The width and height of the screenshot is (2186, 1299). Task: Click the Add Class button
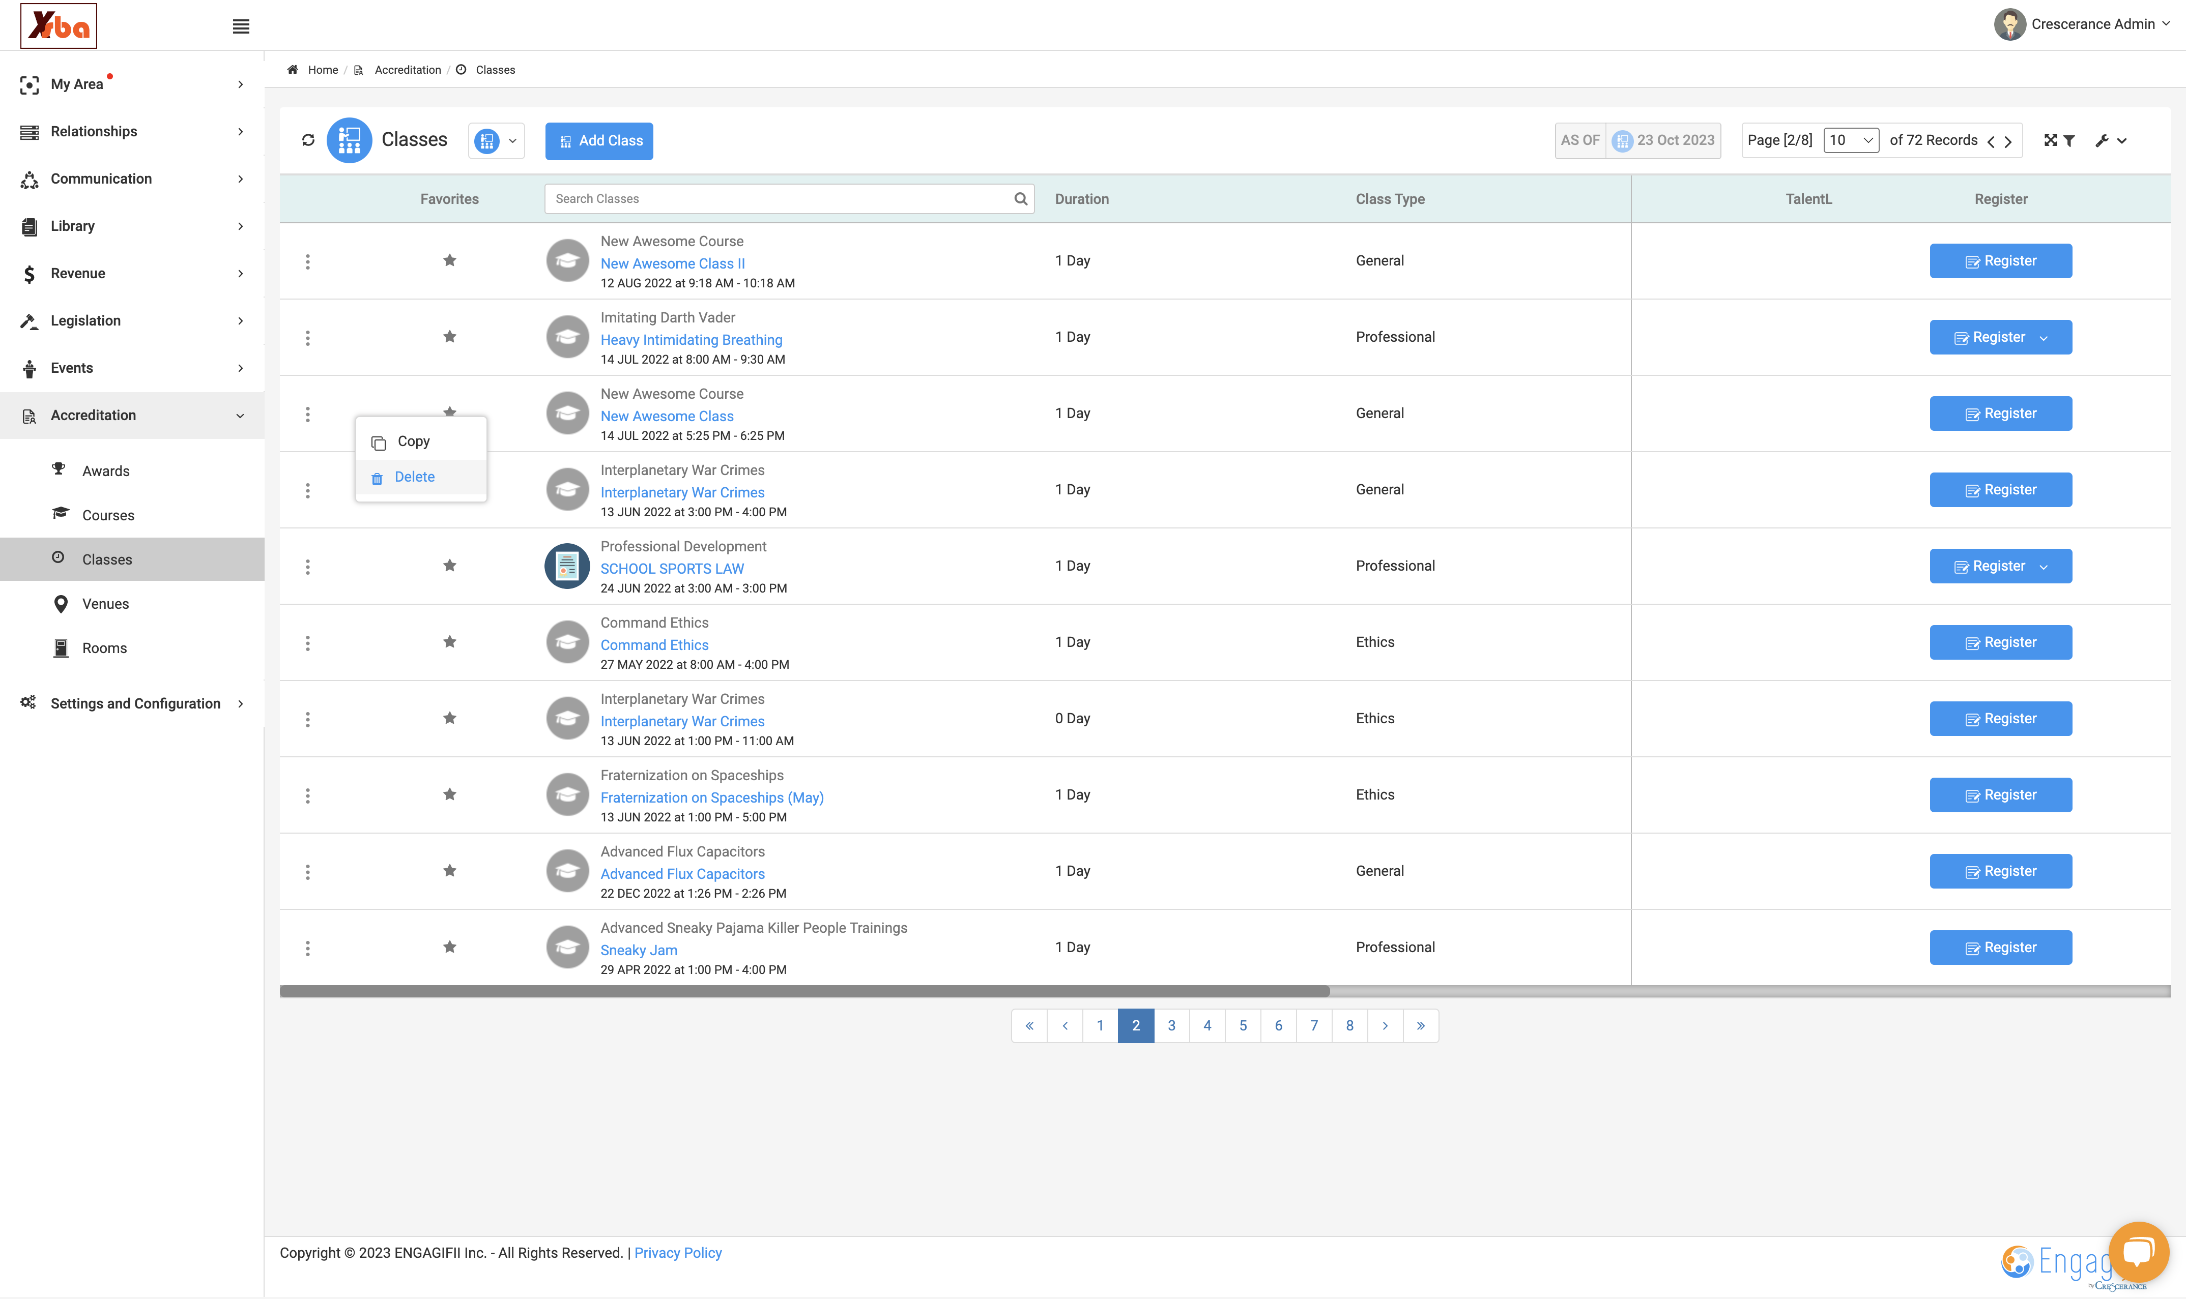[599, 141]
